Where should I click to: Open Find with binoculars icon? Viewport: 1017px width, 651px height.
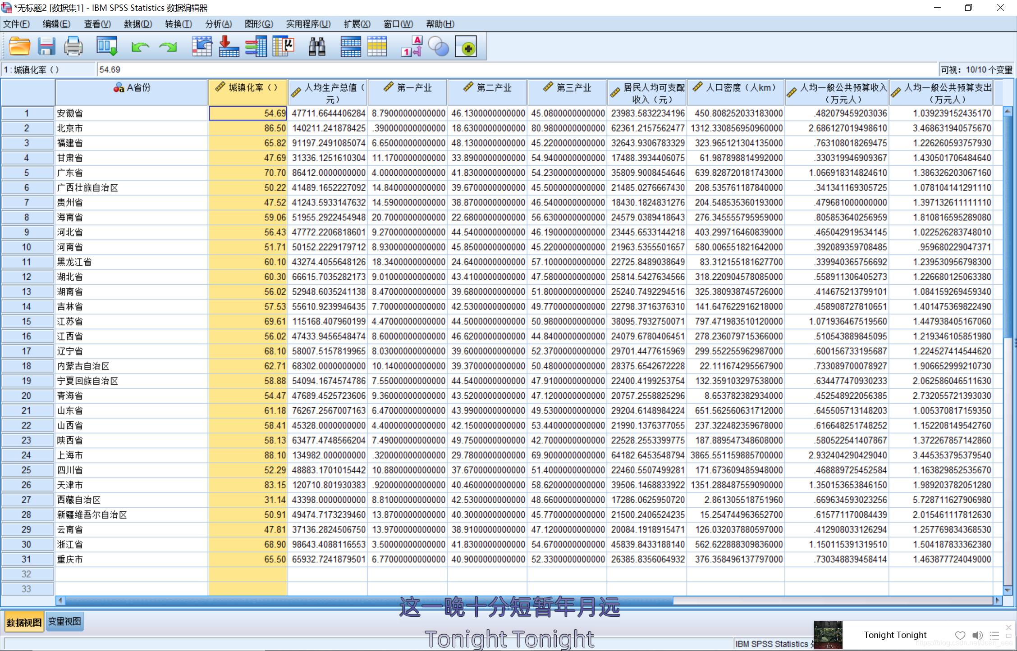click(x=317, y=47)
